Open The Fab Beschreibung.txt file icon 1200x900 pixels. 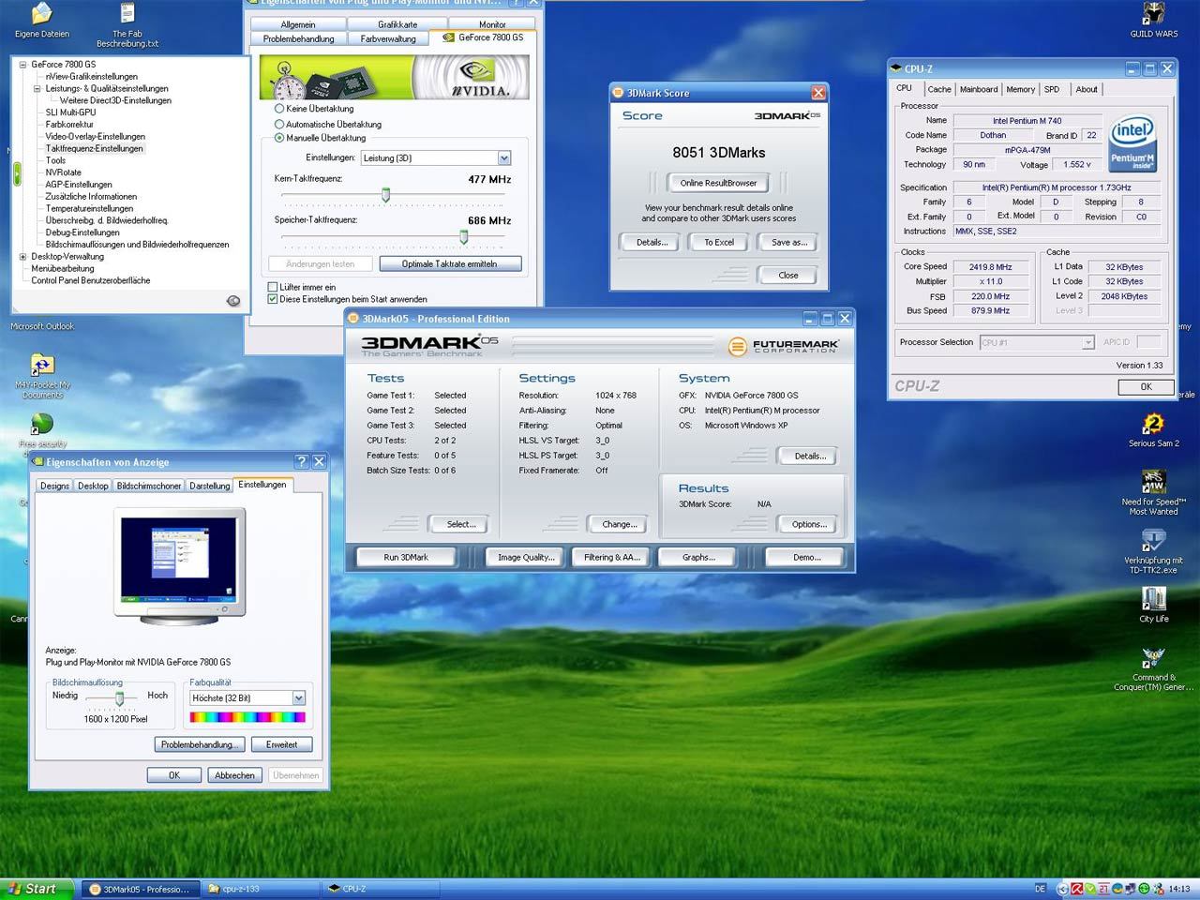click(x=127, y=14)
